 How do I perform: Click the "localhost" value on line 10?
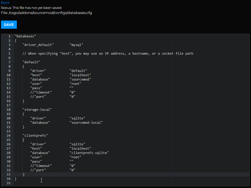(80, 75)
